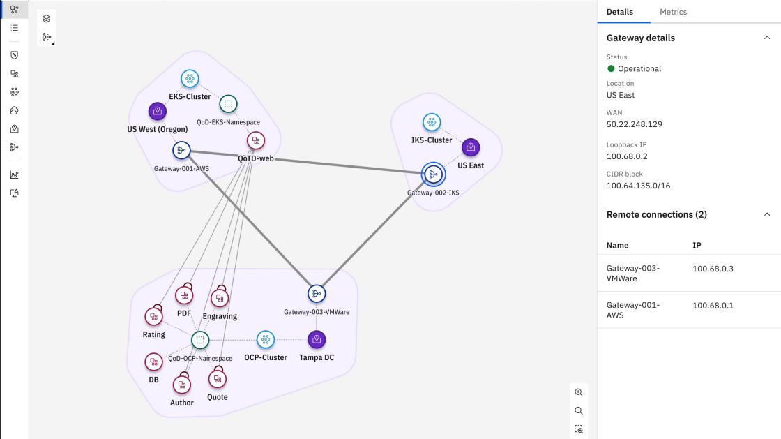The width and height of the screenshot is (781, 439).
Task: Select the Author service node
Action: tap(182, 384)
